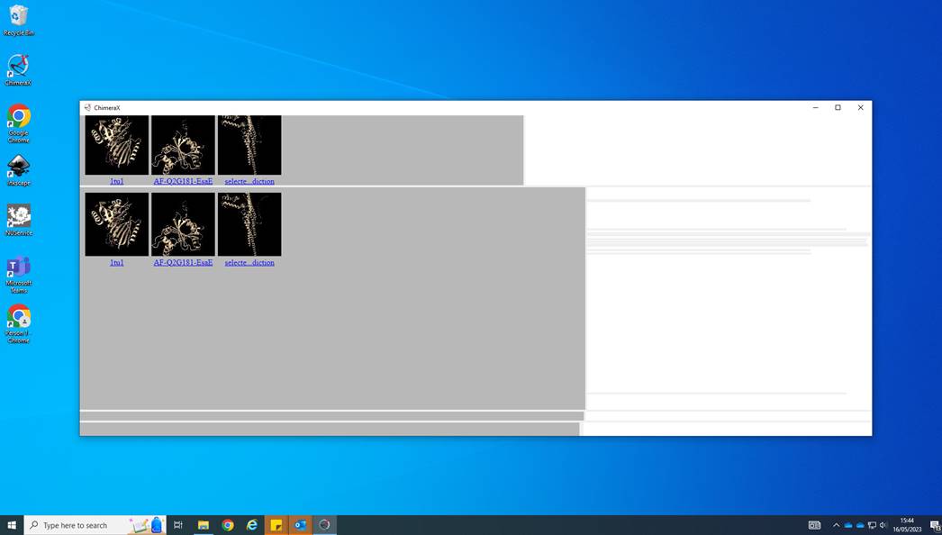Open the Windows Start menu

[10, 524]
